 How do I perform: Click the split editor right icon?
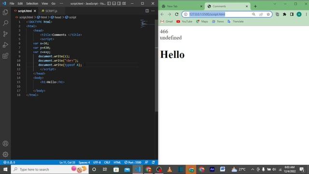147,11
